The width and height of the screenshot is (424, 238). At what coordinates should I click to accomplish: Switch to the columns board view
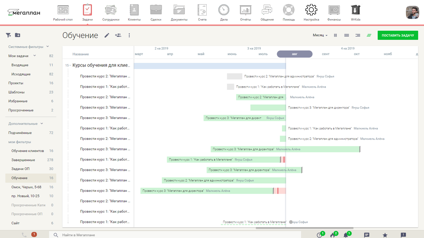coord(336,35)
